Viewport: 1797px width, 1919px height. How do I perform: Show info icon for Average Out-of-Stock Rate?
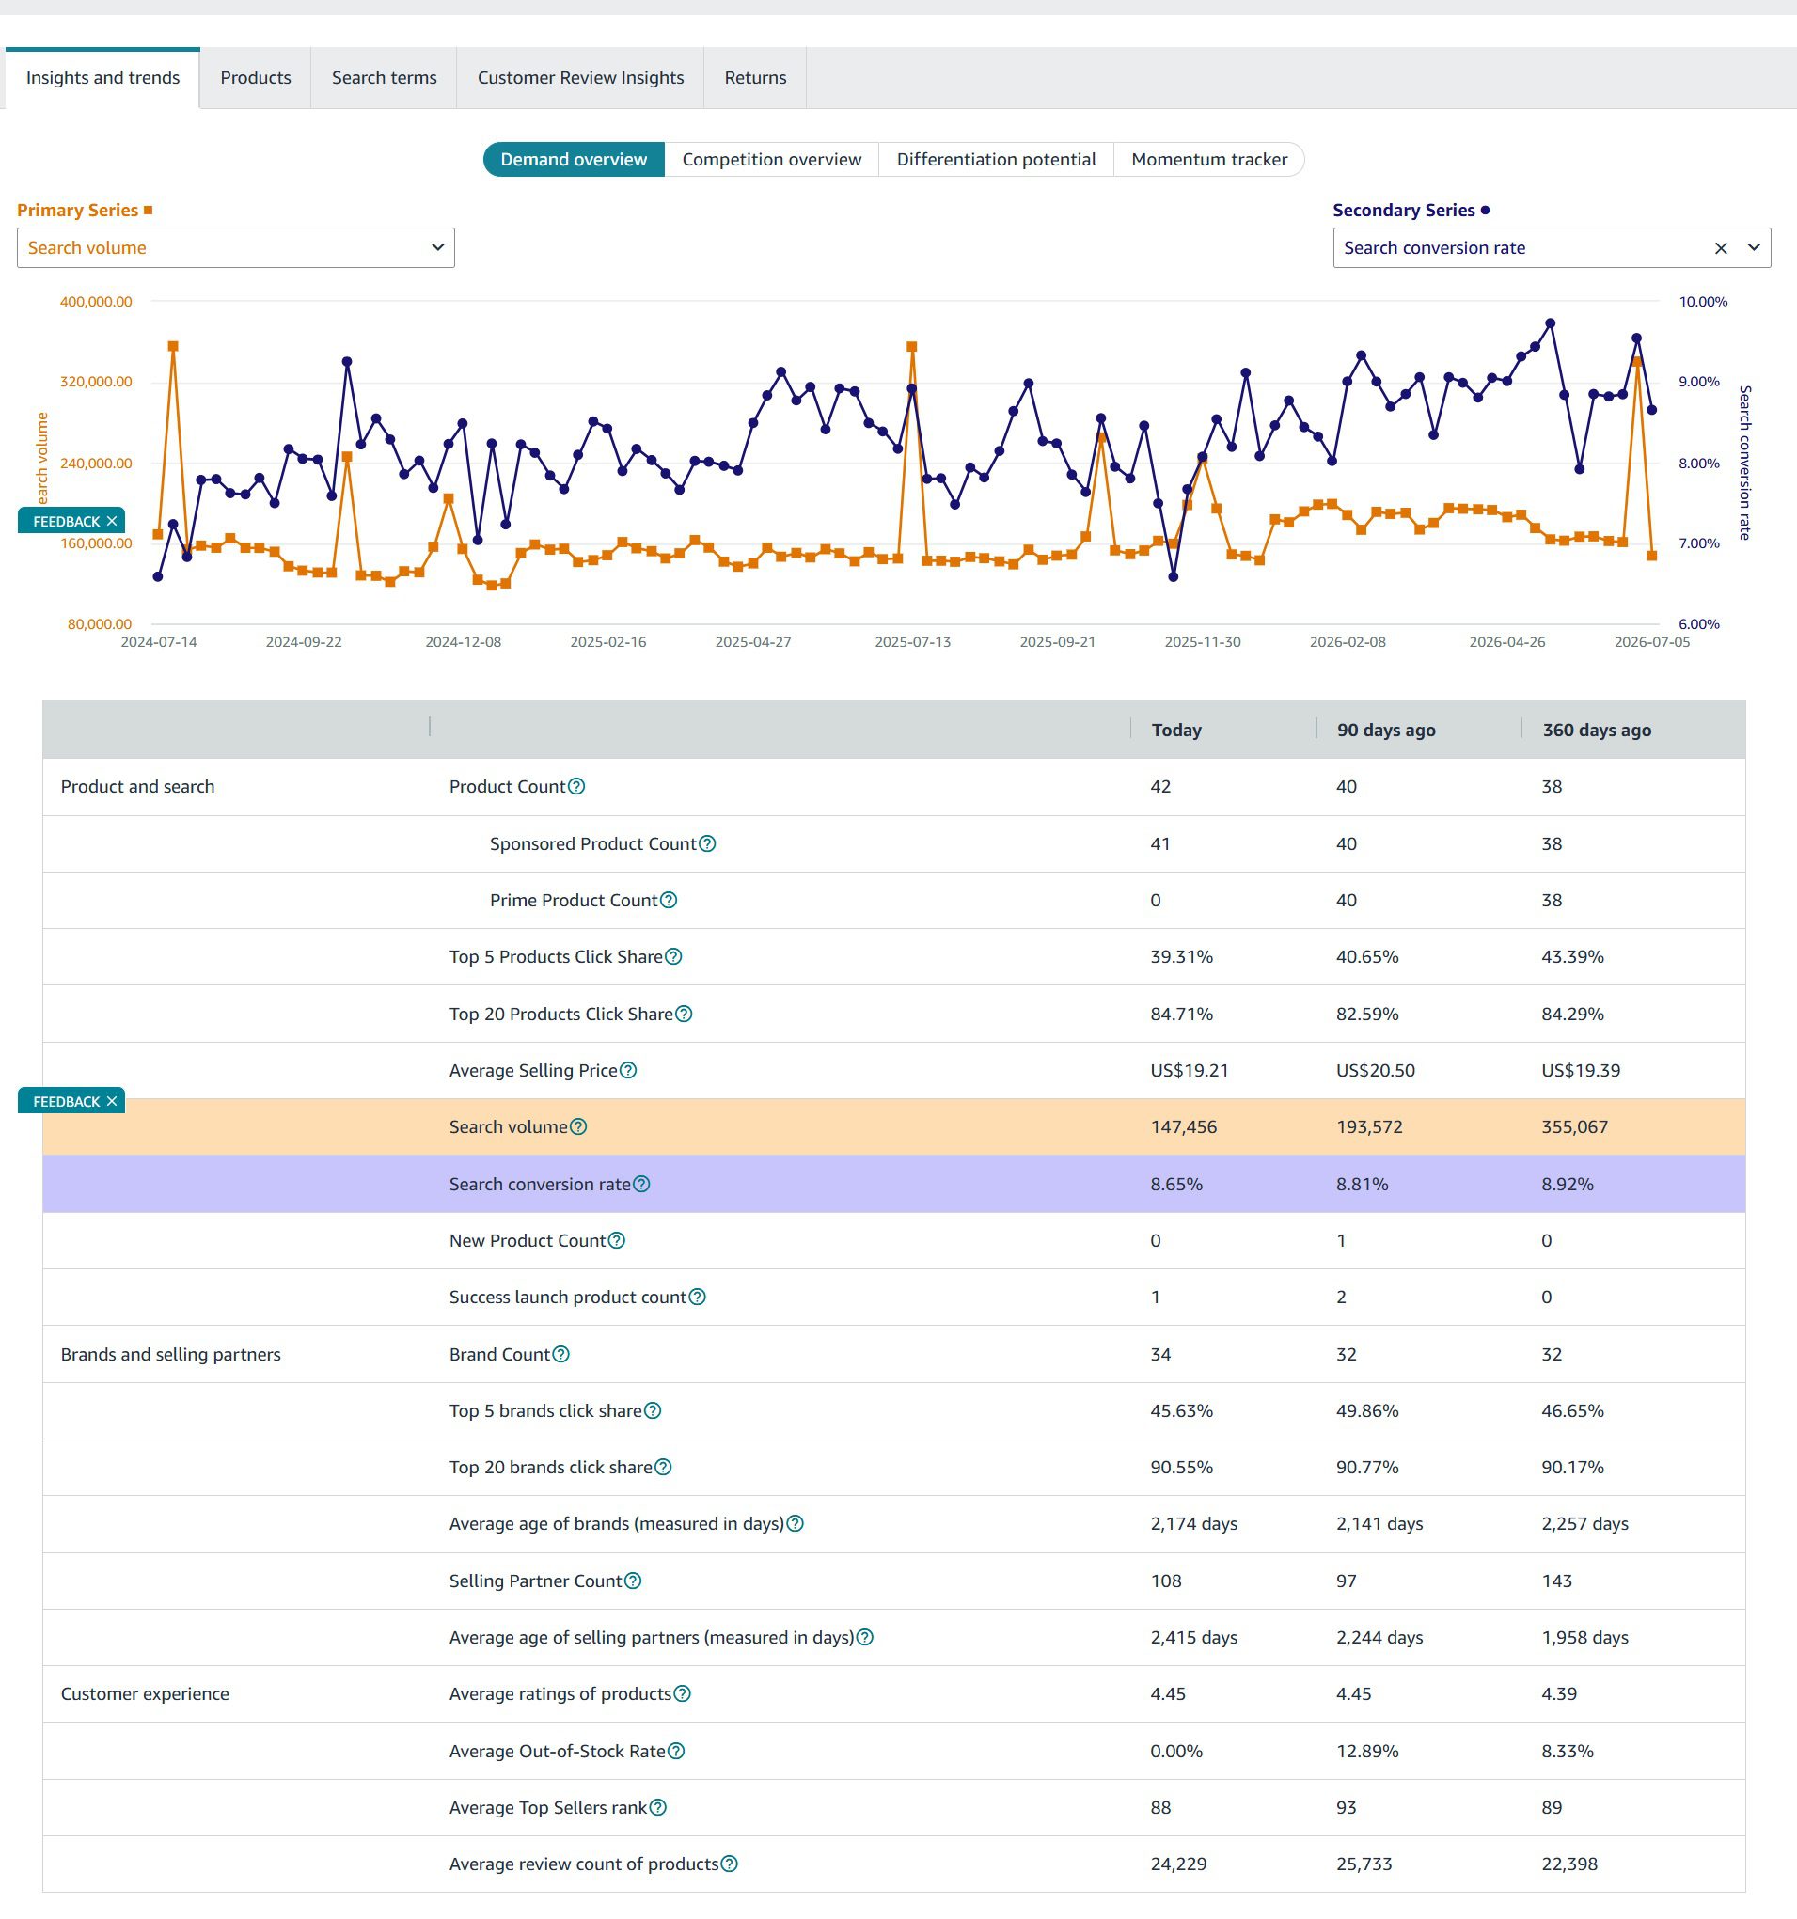coord(677,1751)
